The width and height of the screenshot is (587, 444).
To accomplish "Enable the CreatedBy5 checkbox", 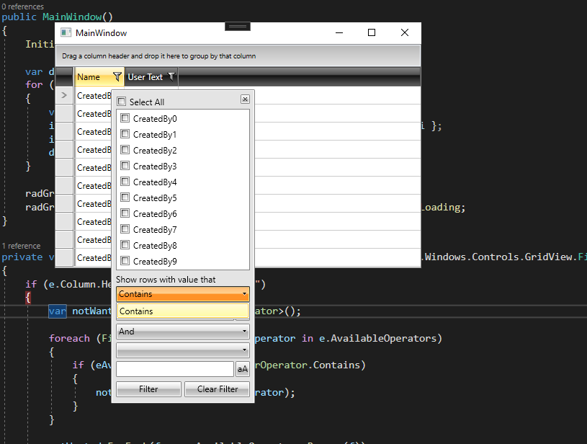I will pos(125,197).
